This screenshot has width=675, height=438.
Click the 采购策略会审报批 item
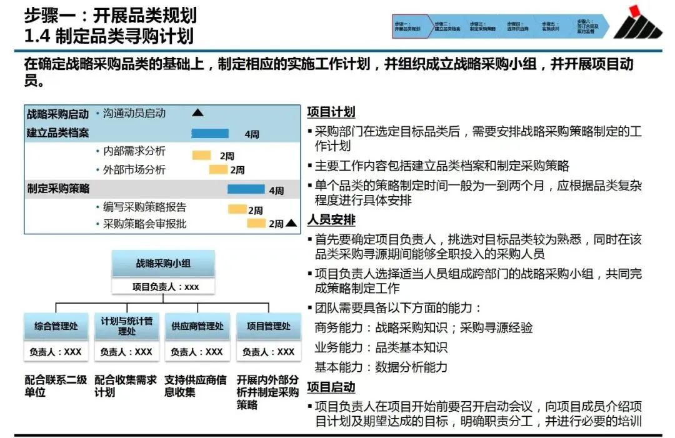144,224
